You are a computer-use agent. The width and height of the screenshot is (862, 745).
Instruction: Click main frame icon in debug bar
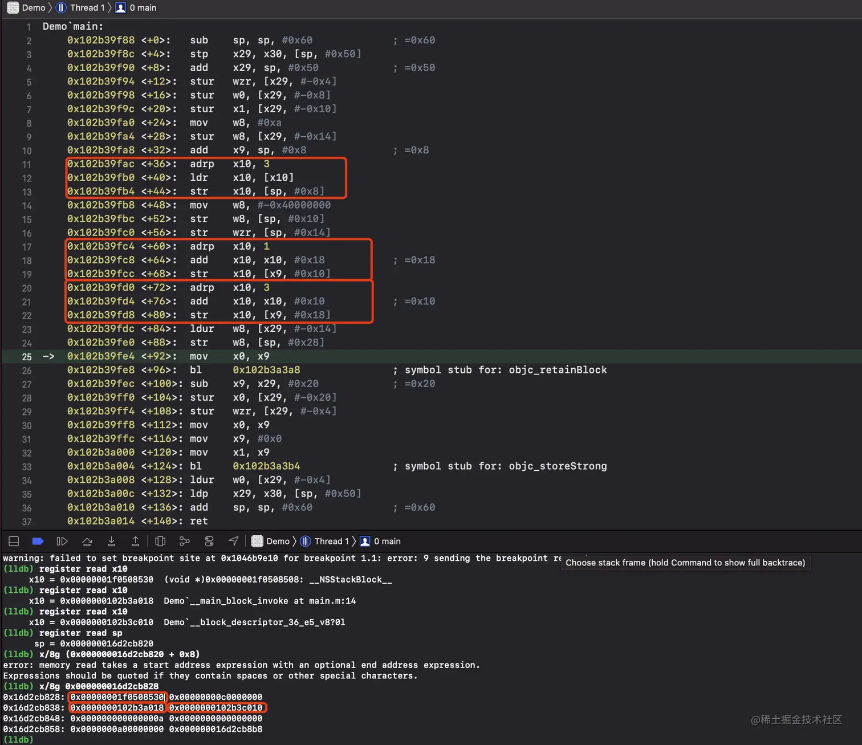click(365, 541)
